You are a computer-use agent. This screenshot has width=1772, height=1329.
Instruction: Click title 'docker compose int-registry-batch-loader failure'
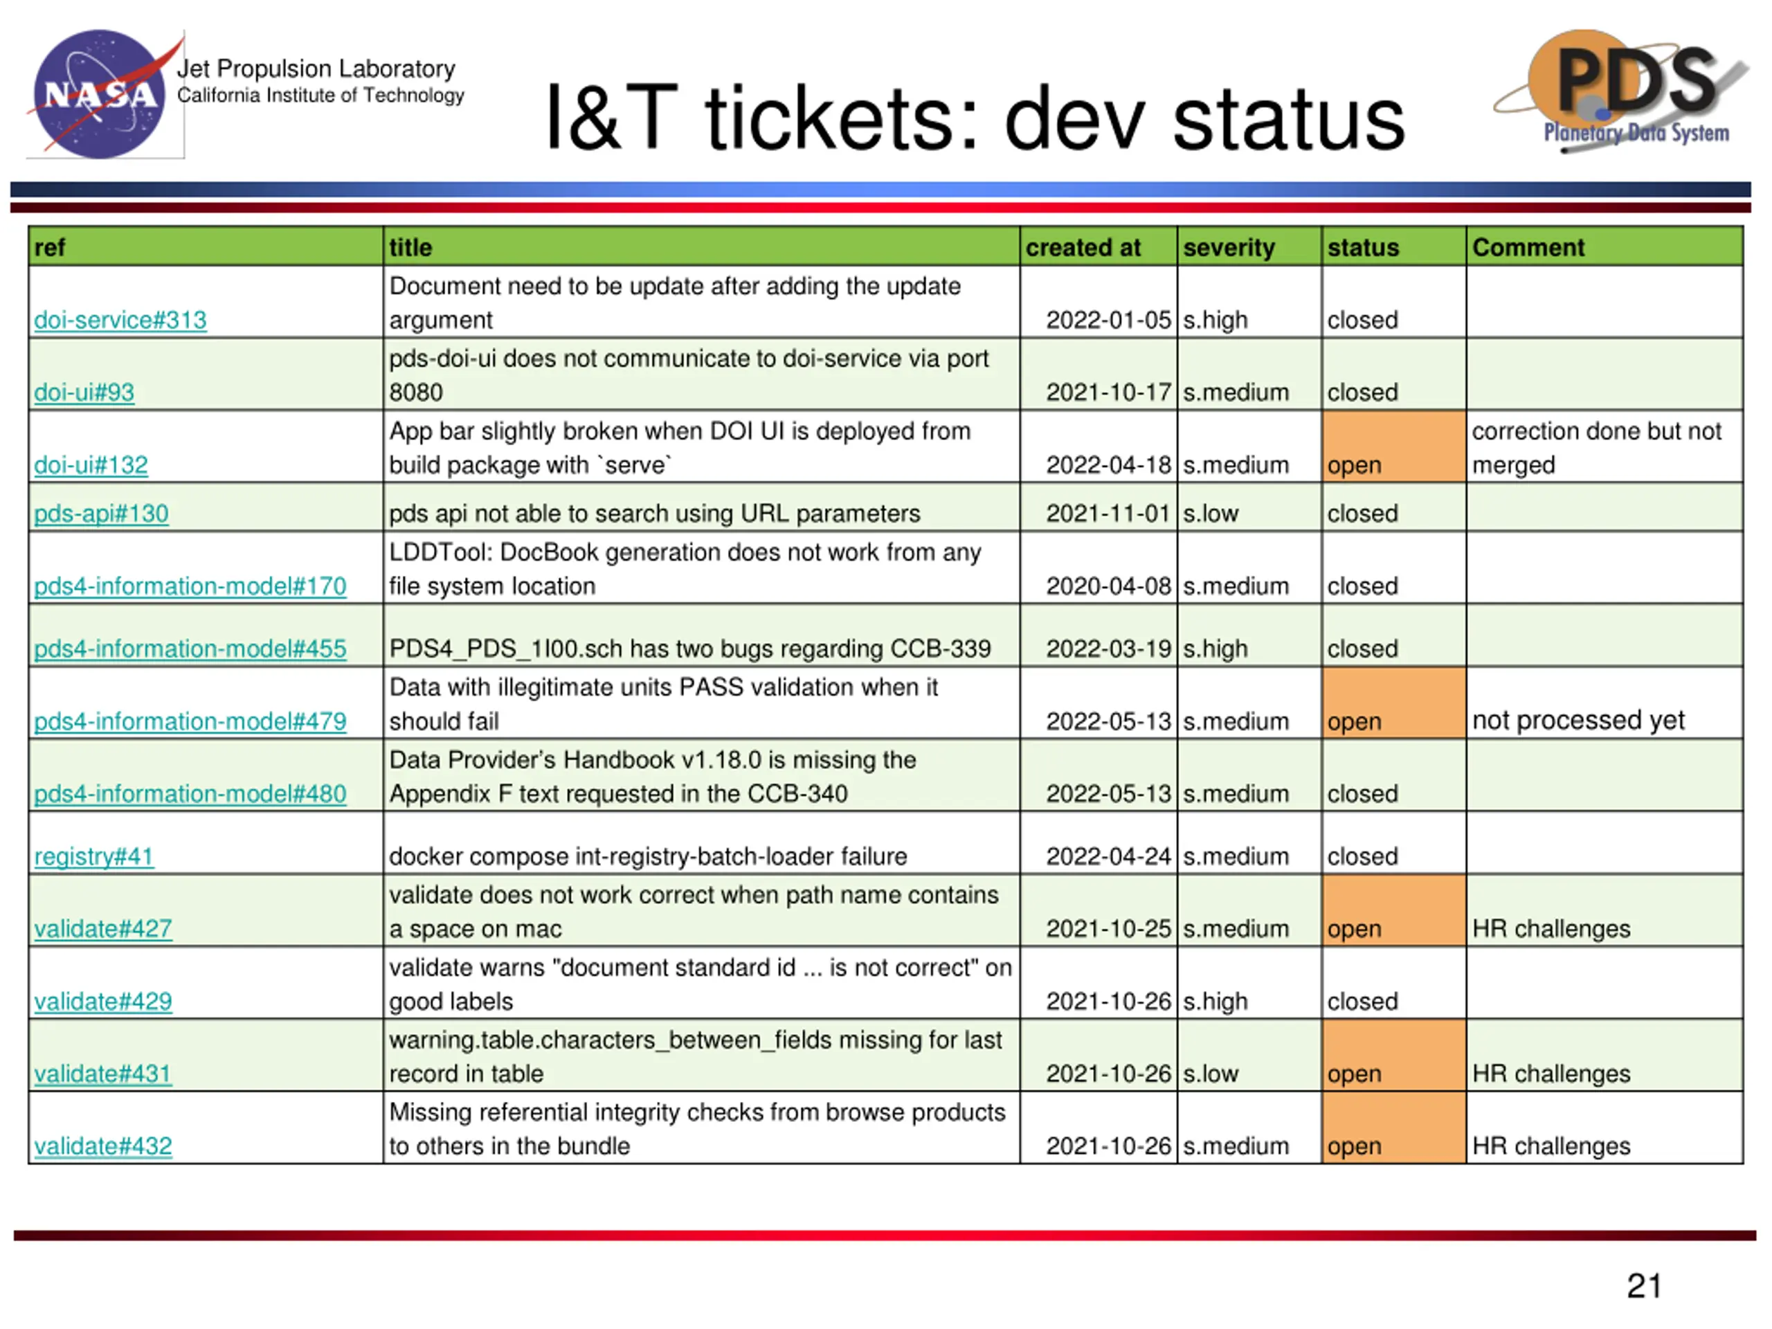(648, 856)
